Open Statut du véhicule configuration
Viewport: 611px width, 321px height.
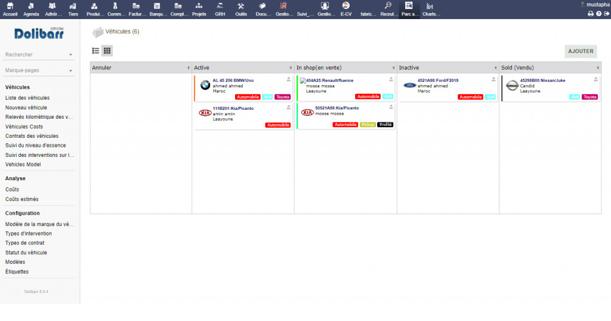tap(26, 252)
